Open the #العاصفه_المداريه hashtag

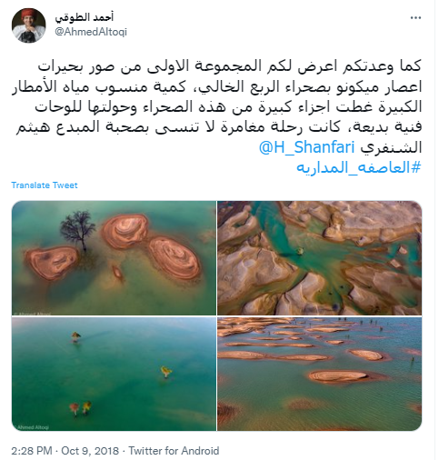[x=359, y=167]
